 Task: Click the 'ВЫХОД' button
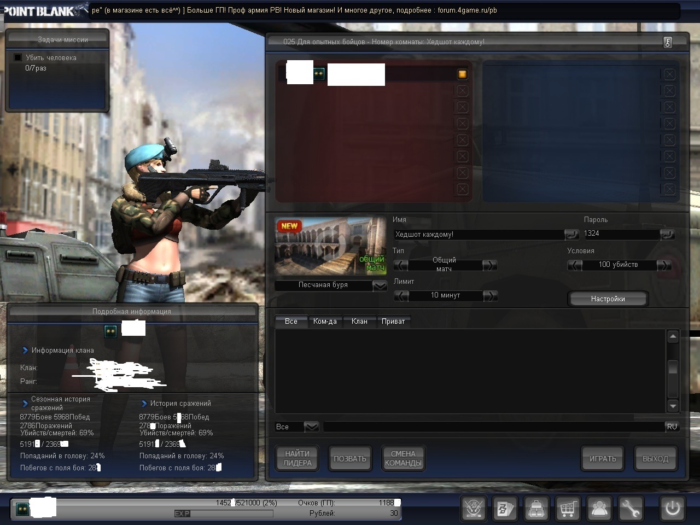pyautogui.click(x=655, y=458)
